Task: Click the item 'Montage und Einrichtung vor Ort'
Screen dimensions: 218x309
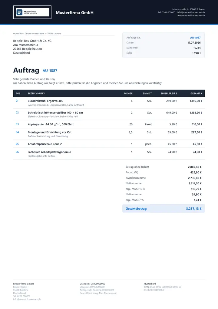Action: point(50,132)
